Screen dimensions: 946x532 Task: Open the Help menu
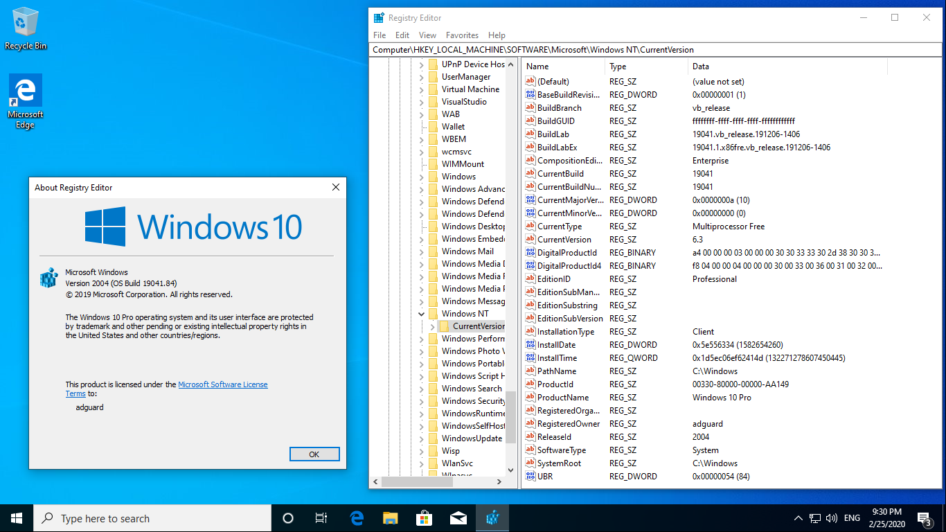[x=497, y=35]
